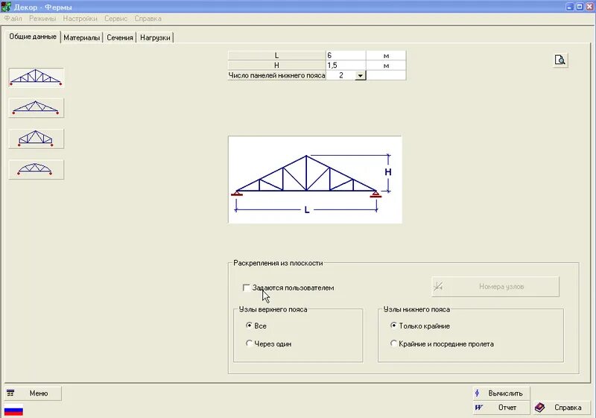This screenshot has height=418, width=596.
Task: Enable 'Задаются пользователем' checkbox
Action: click(247, 288)
